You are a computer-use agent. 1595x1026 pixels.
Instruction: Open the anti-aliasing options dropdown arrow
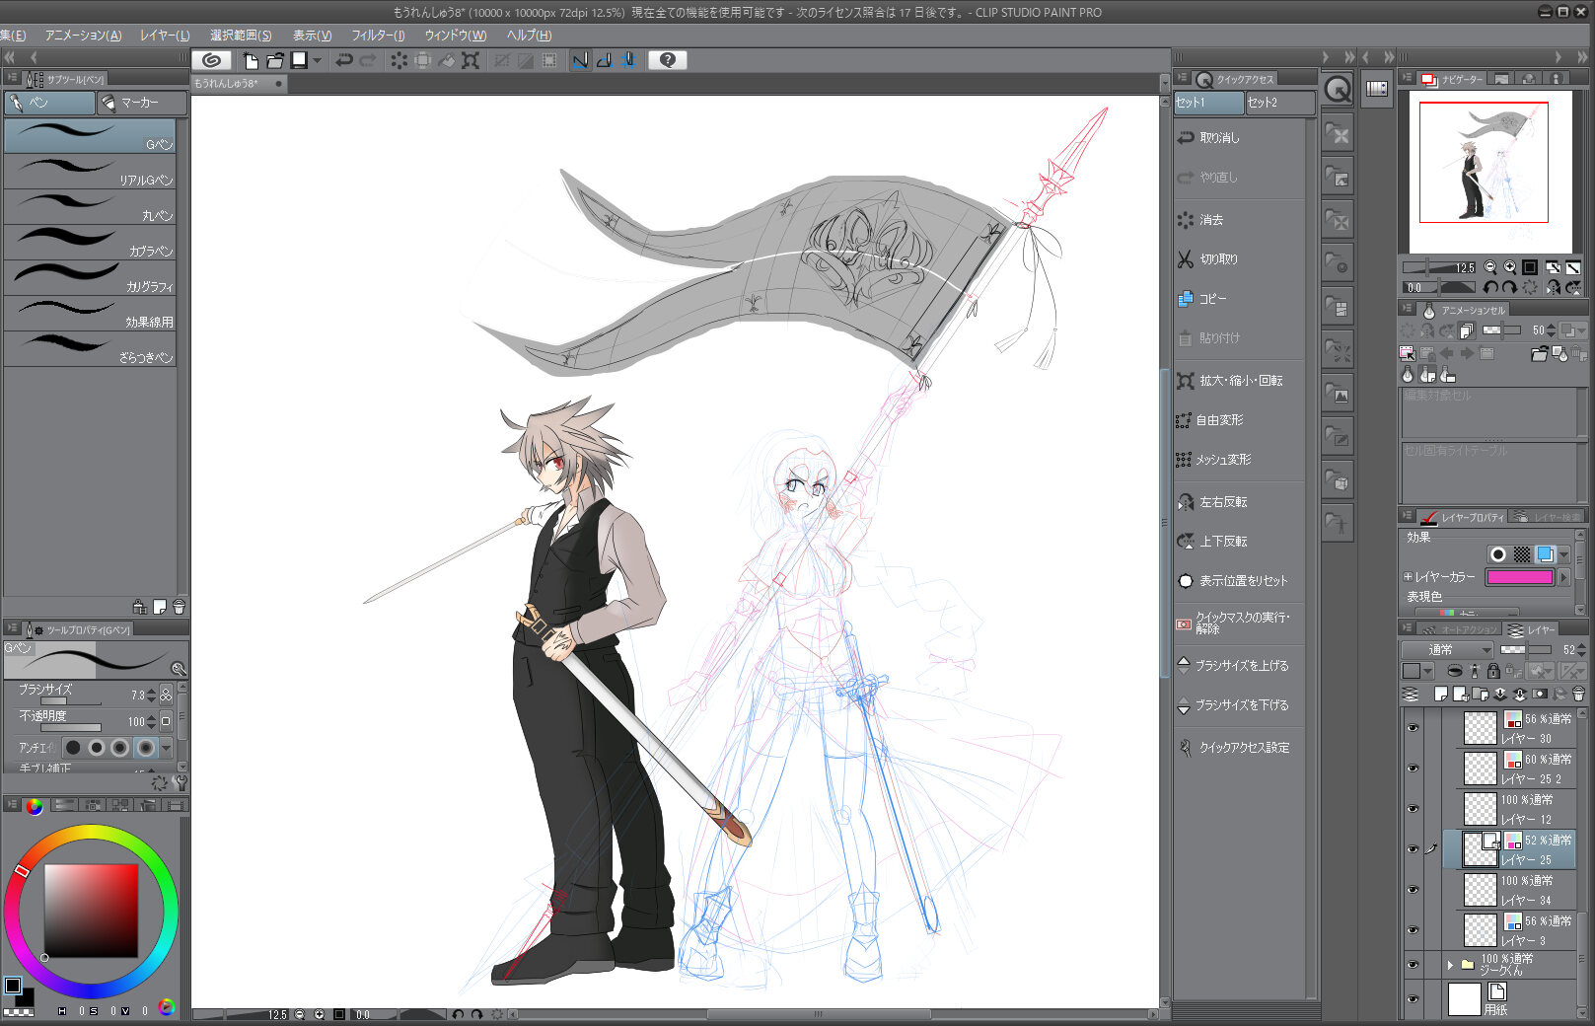pos(167,748)
